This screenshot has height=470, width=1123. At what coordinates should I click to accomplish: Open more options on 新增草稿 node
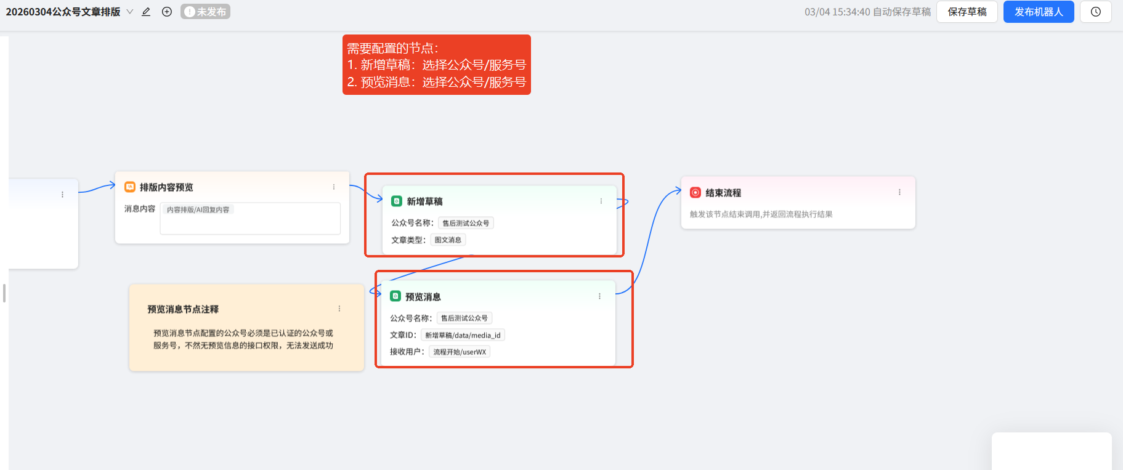coord(601,201)
